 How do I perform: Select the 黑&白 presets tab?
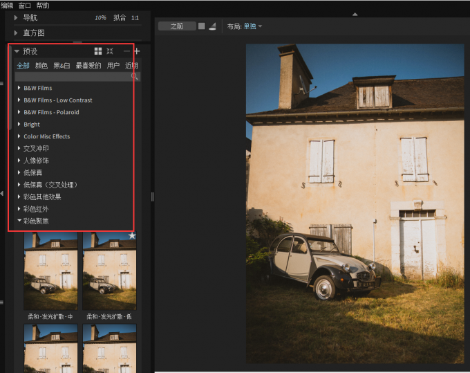pyautogui.click(x=62, y=66)
